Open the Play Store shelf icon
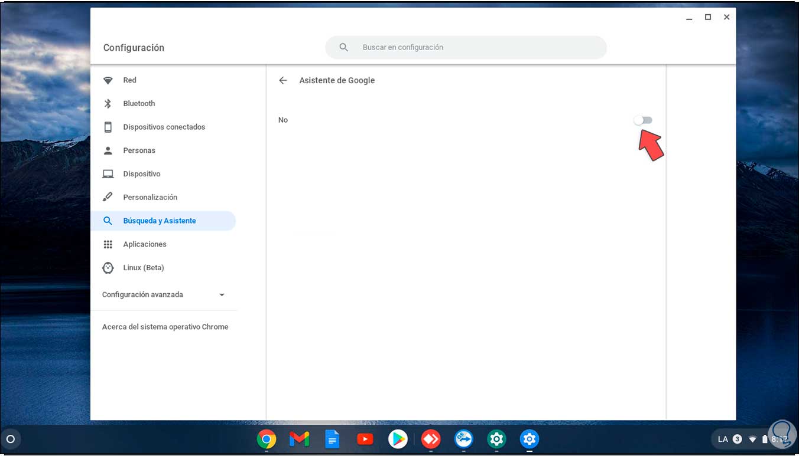Screen dimensions: 799x456 (398, 439)
